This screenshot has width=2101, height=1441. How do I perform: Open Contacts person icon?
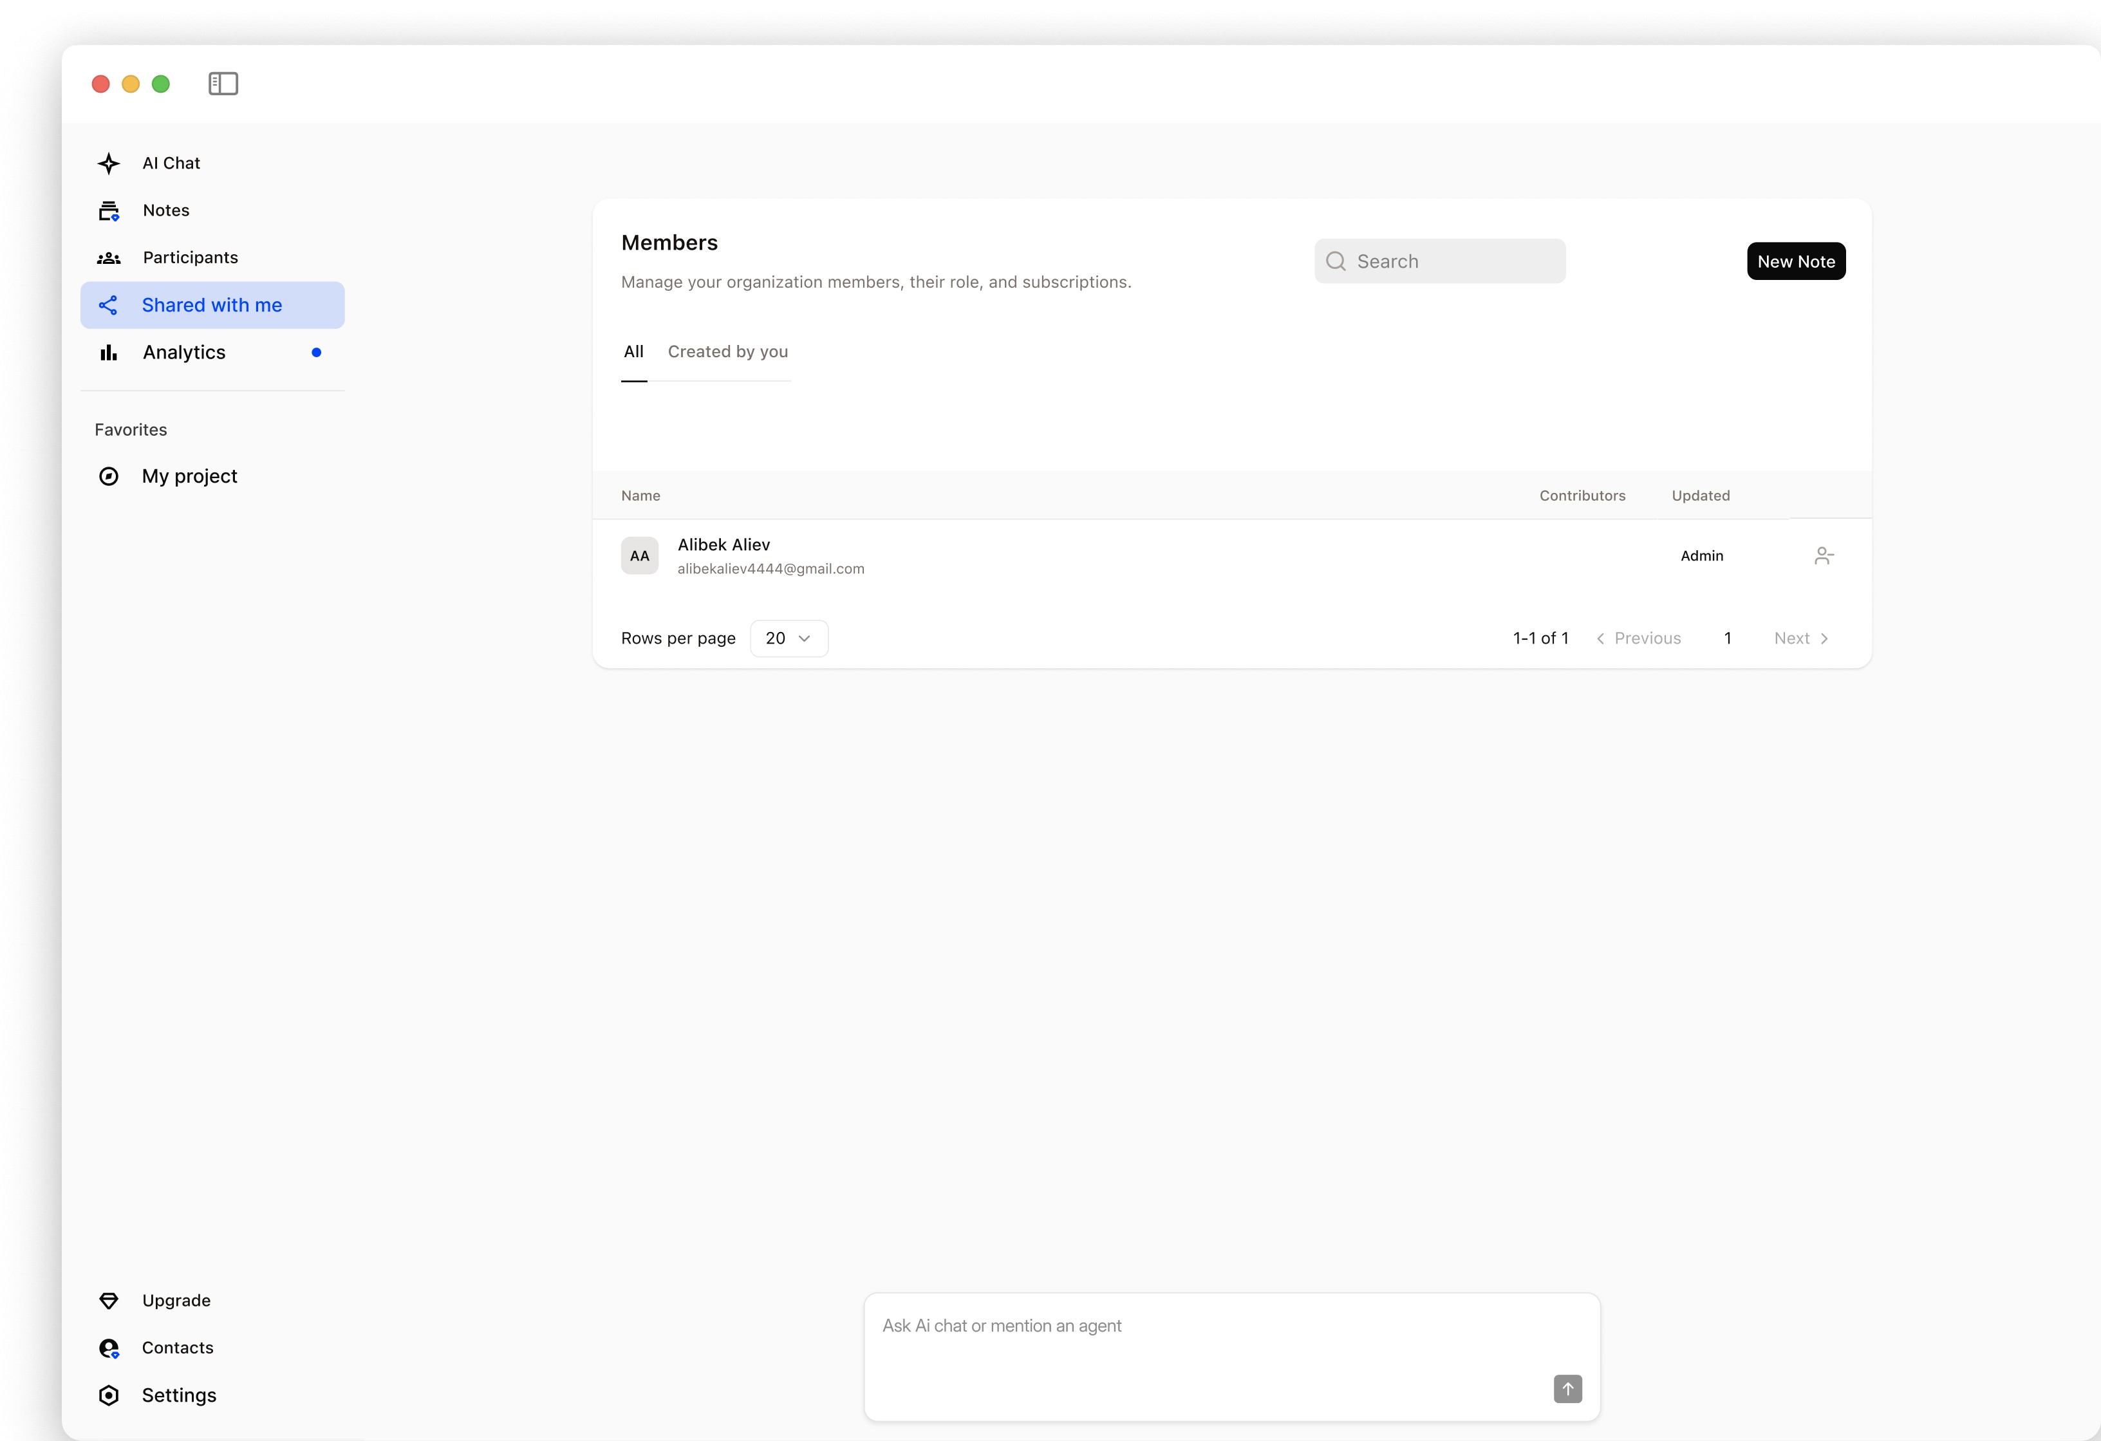point(109,1348)
